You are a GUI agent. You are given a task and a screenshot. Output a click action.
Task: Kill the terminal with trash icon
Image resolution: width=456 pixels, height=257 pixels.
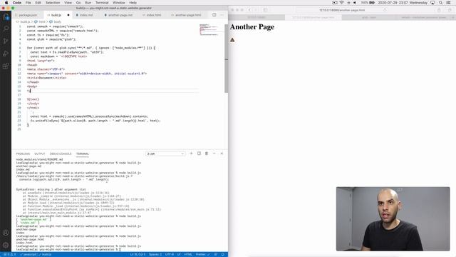[x=207, y=153]
